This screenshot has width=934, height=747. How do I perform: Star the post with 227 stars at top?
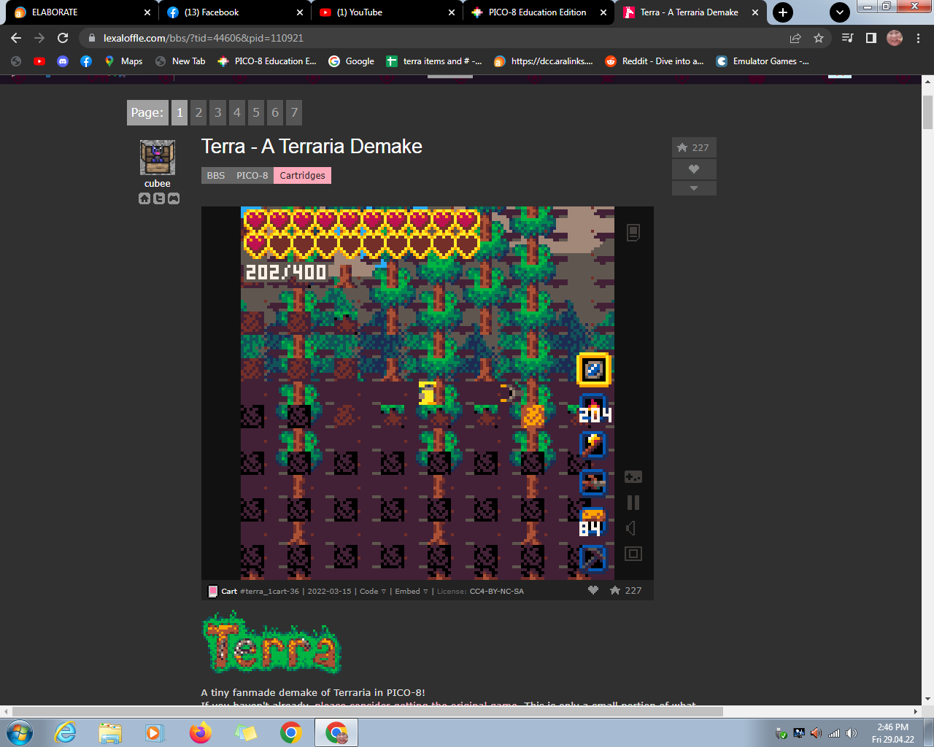694,147
